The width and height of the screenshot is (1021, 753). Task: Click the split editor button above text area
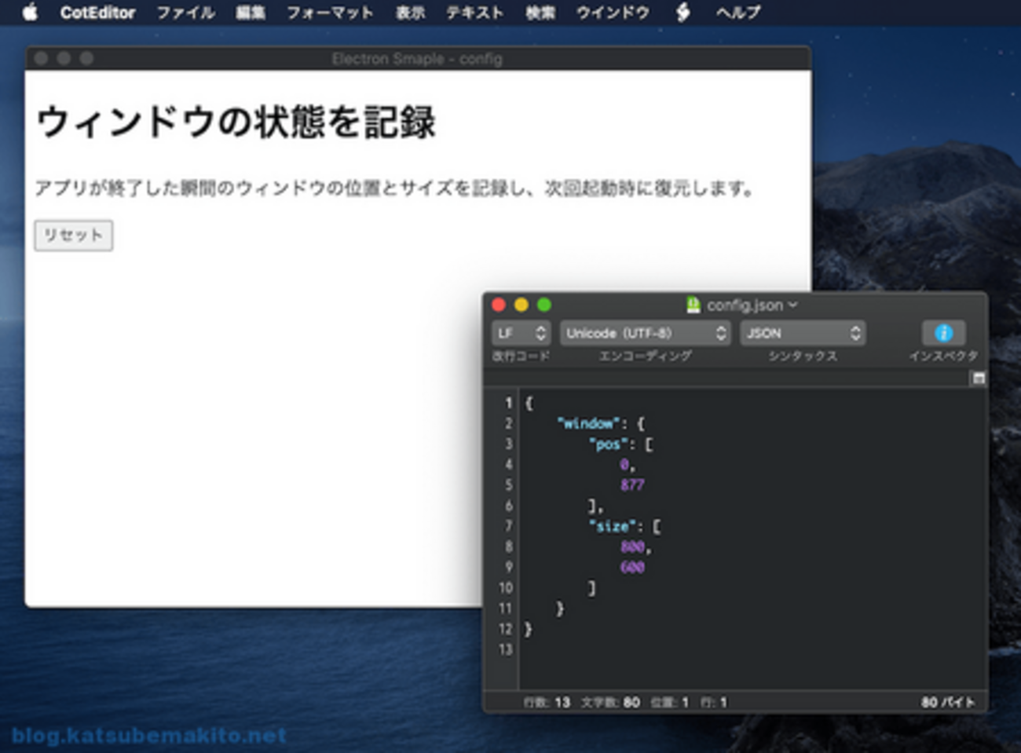tap(979, 378)
